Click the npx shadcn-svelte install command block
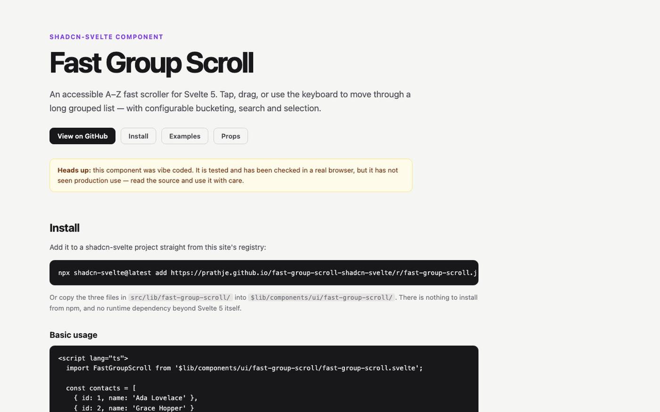This screenshot has width=660, height=412. 264,273
